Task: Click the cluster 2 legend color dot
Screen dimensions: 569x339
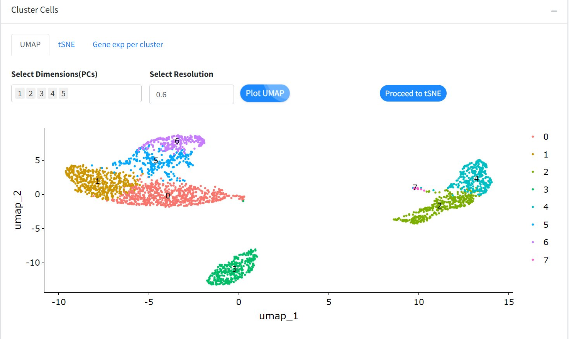Action: coord(533,172)
